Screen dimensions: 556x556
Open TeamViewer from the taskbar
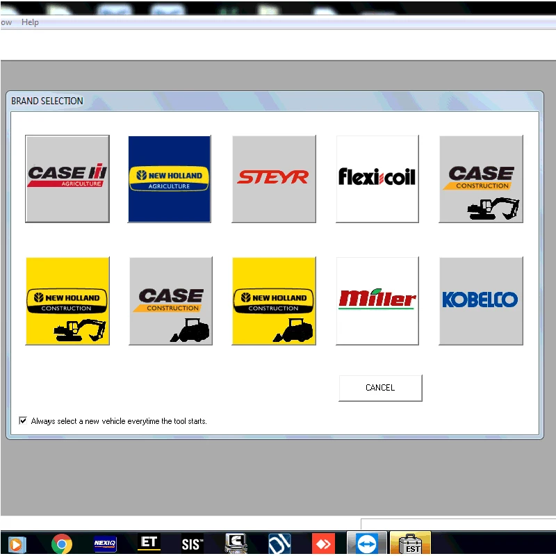click(367, 543)
